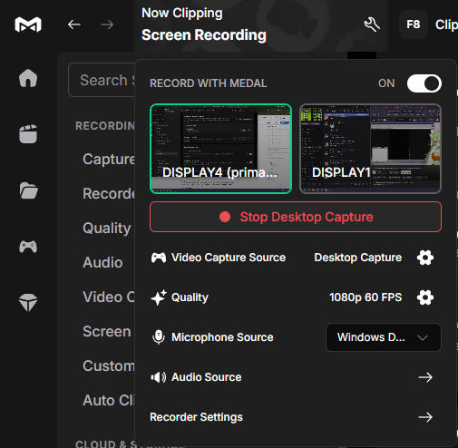The width and height of the screenshot is (458, 448).
Task: Open the Screen settings menu item
Action: coord(107,331)
